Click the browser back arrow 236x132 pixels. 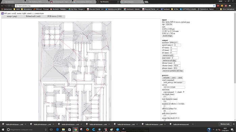[x=2, y=6]
